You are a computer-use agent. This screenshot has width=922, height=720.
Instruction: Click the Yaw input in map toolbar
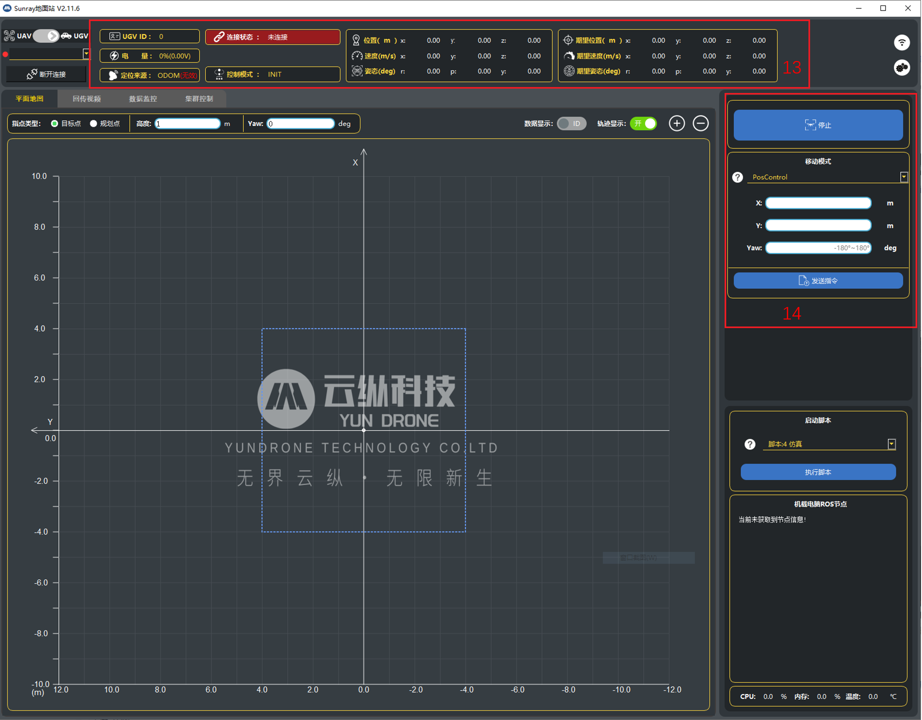[x=300, y=123]
